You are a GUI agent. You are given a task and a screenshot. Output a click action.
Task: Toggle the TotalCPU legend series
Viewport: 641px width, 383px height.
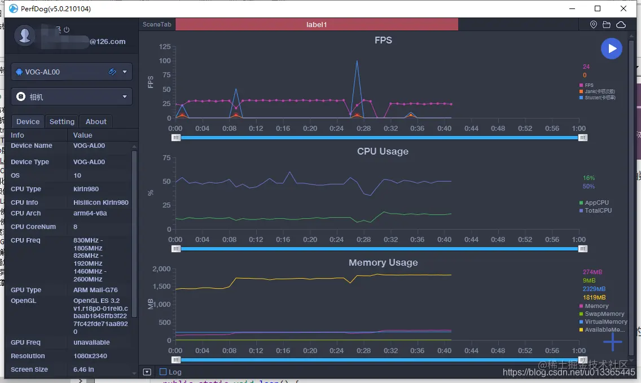pyautogui.click(x=596, y=210)
